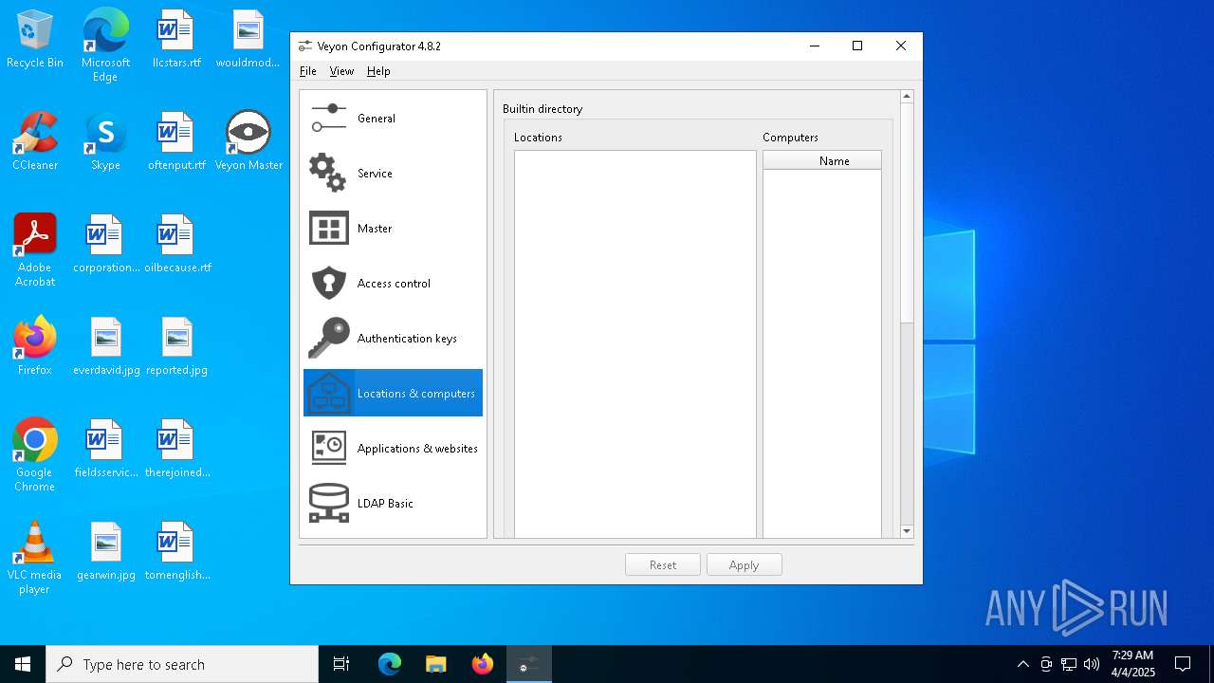The image size is (1214, 683).
Task: Select the gearwin.jpg desktop file
Action: (105, 551)
